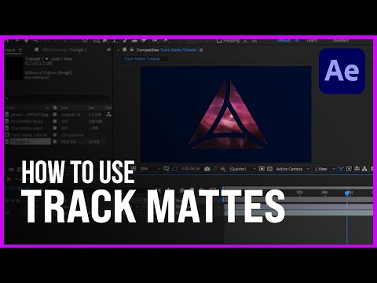Viewport: 377px width, 283px height.
Task: Click label color square of Psychedelic liquid
Action: point(55,121)
